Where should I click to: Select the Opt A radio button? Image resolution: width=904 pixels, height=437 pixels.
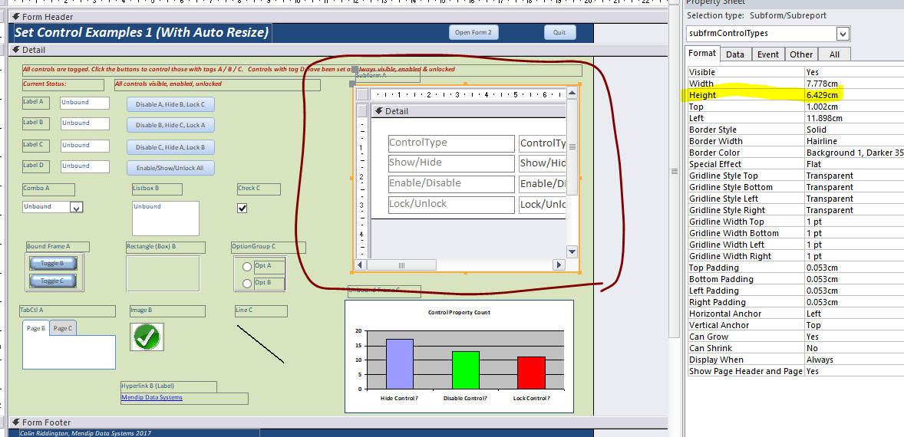point(246,267)
